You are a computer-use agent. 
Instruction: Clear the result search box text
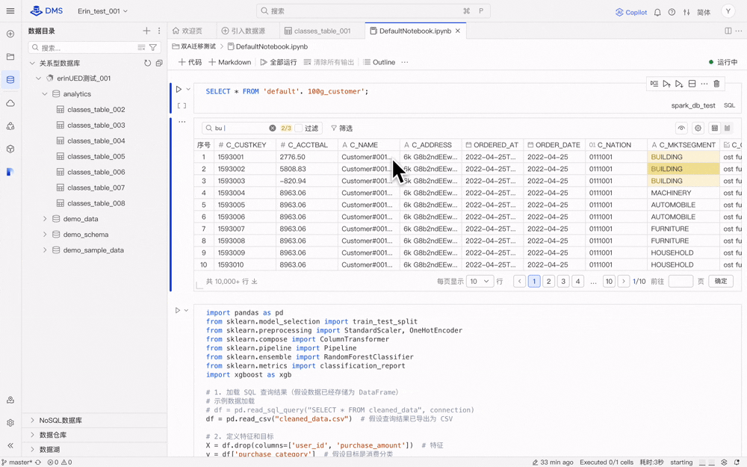pyautogui.click(x=272, y=129)
